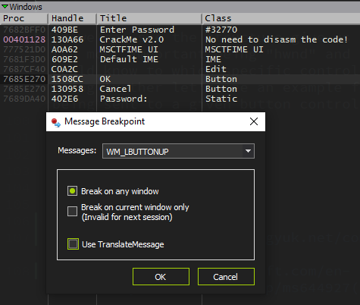Click the Class column header

pos(281,18)
